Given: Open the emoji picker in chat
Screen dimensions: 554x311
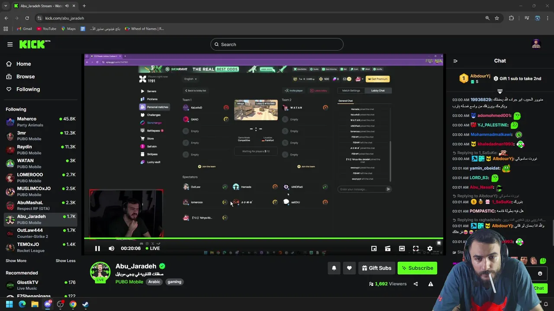Looking at the screenshot, I should coord(540,273).
